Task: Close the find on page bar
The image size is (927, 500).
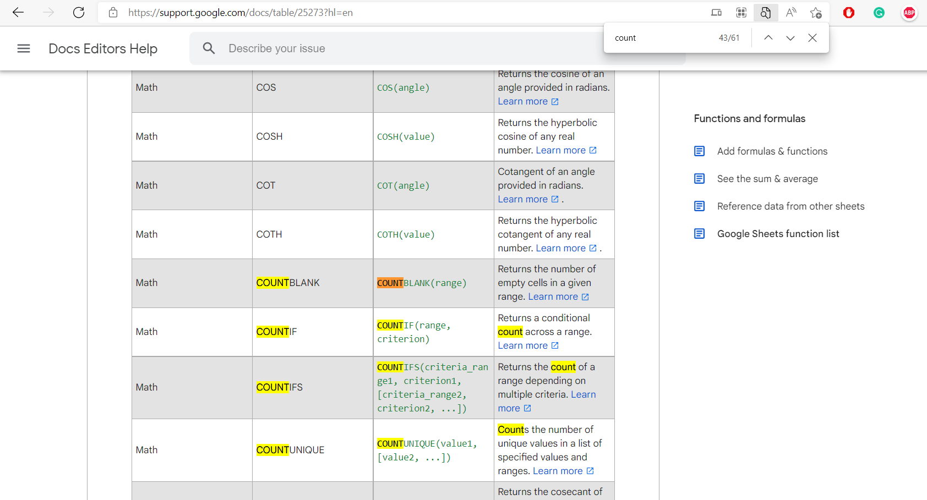Action: tap(813, 38)
